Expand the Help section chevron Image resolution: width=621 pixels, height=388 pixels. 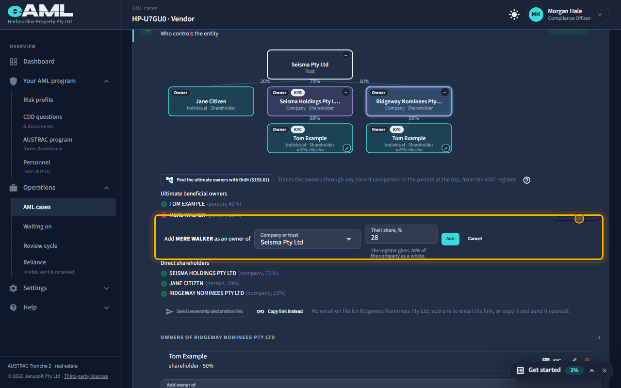point(107,307)
